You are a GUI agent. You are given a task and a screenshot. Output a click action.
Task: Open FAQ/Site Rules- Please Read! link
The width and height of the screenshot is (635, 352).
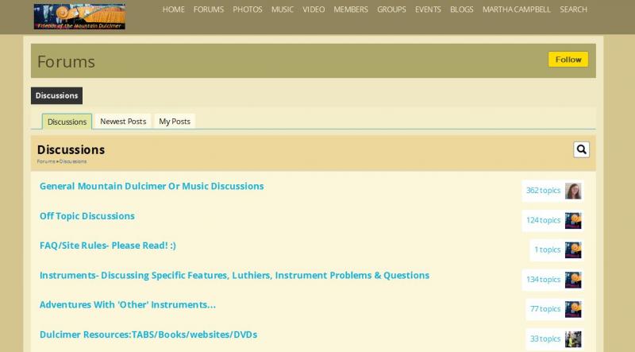point(108,246)
